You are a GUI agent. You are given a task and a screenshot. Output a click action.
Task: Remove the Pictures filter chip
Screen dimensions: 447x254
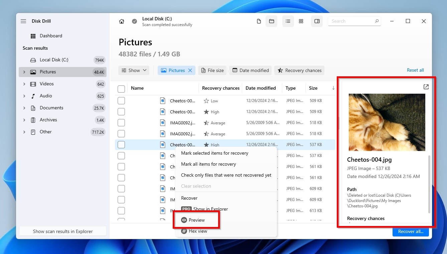[x=190, y=70]
